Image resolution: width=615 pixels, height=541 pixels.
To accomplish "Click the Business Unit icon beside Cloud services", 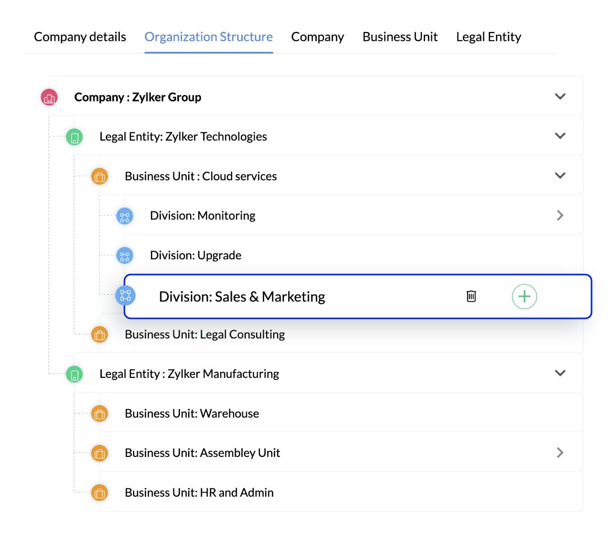I will pos(100,176).
